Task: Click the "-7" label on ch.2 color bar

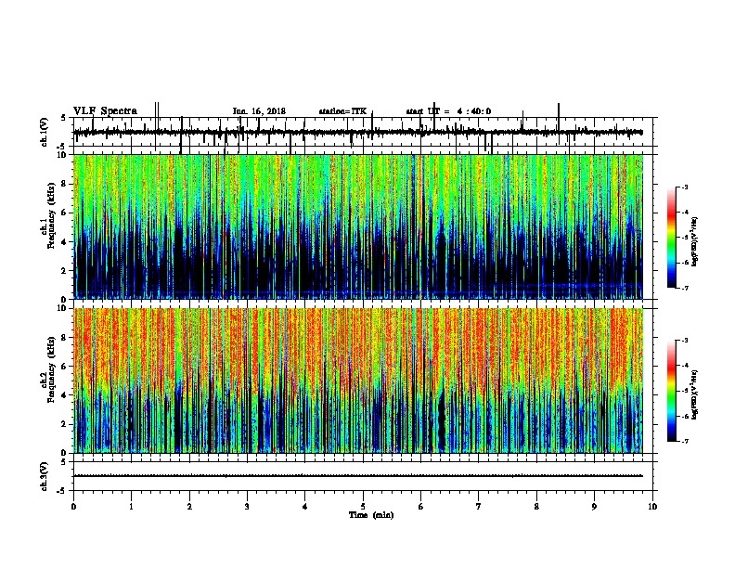Action: pos(684,442)
